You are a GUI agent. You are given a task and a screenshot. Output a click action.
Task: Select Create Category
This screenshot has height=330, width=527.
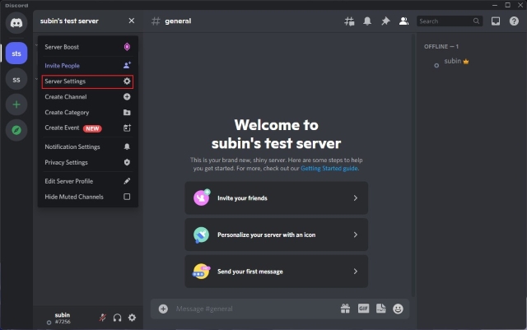[88, 112]
